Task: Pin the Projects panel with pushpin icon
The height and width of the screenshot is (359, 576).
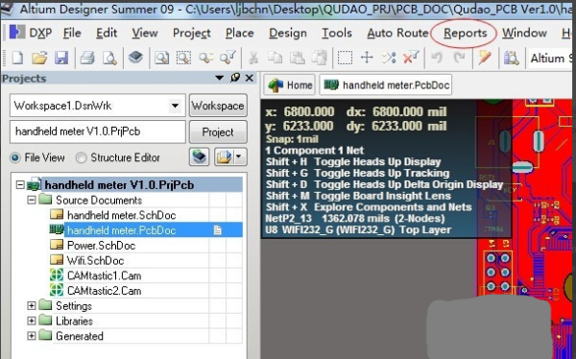Action: 235,78
